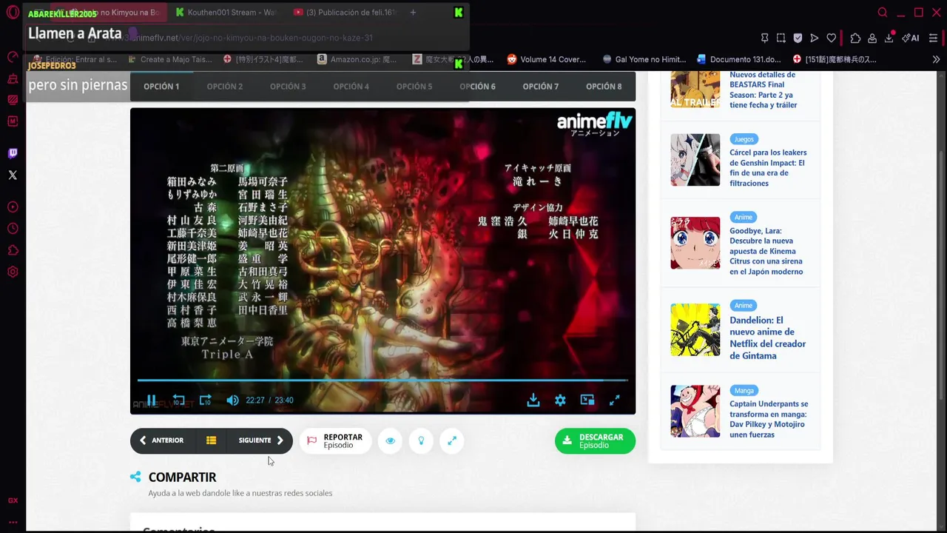Open sidebar settings gear icon
Viewport: 947px width, 533px height.
tap(13, 272)
